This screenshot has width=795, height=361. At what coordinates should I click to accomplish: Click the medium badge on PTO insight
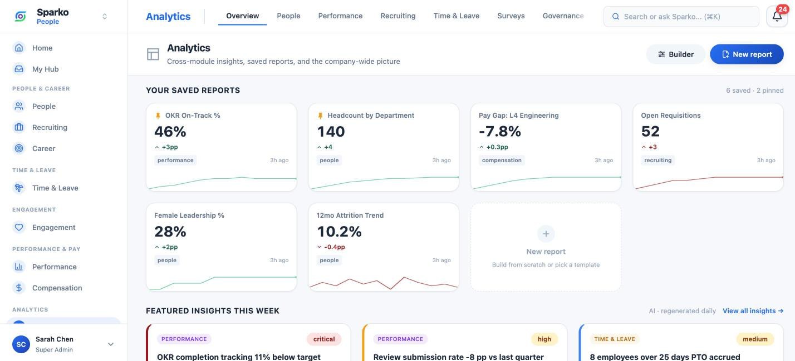[755, 339]
